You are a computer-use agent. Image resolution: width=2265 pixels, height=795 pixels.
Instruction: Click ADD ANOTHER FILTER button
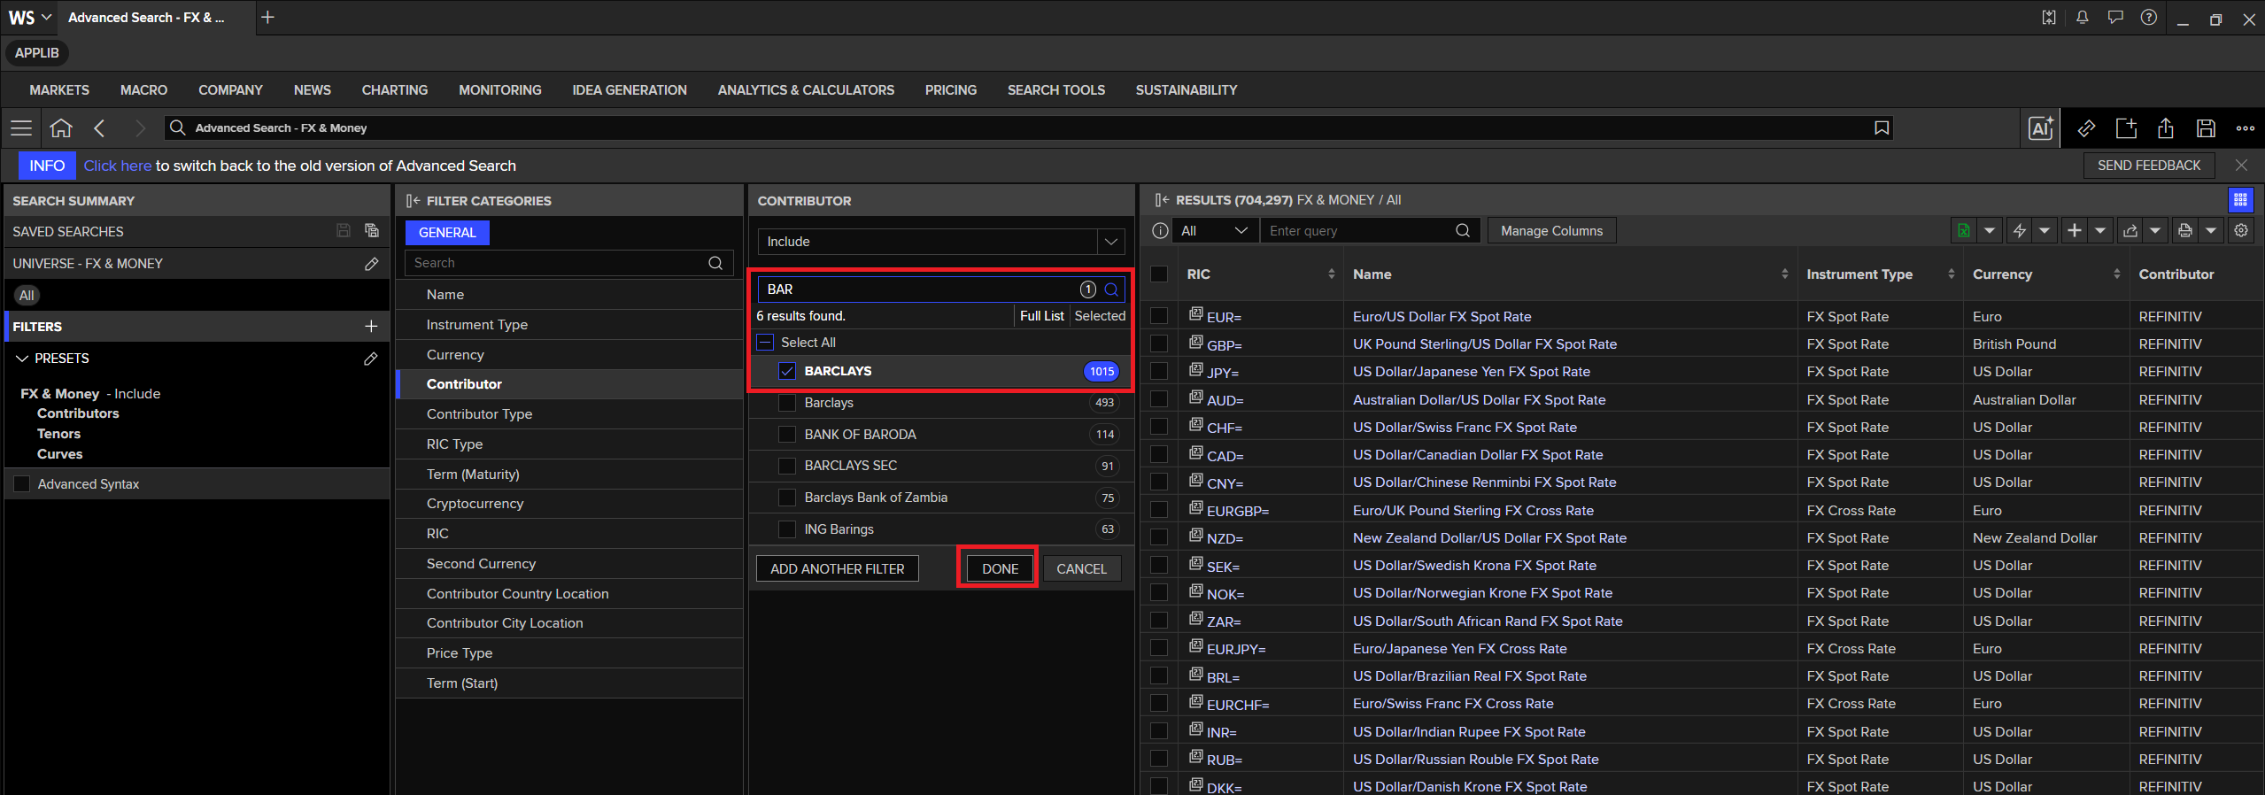coord(837,569)
